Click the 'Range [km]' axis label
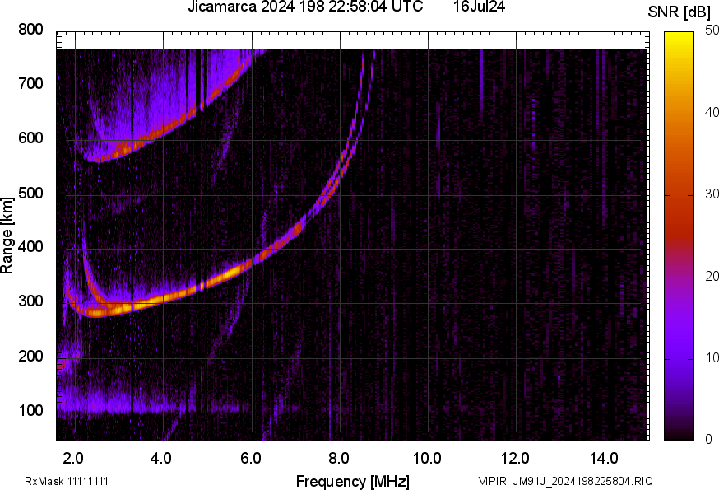Screen dimensions: 719x490 click(x=7, y=236)
